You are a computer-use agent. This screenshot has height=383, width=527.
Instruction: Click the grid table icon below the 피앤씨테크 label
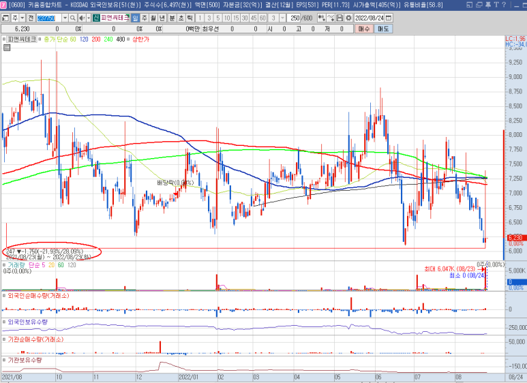[7, 48]
